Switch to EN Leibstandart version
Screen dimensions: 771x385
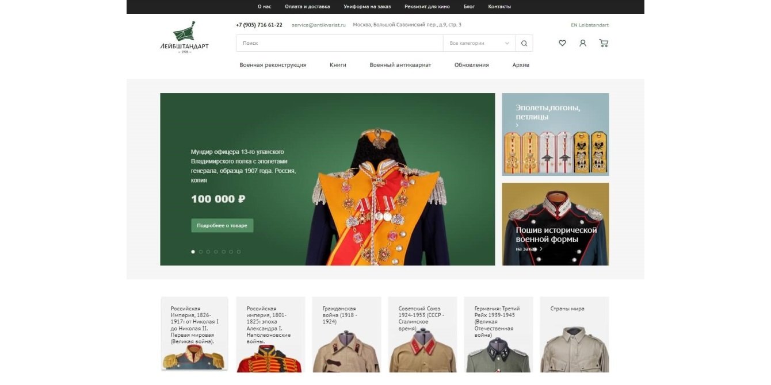tap(590, 25)
